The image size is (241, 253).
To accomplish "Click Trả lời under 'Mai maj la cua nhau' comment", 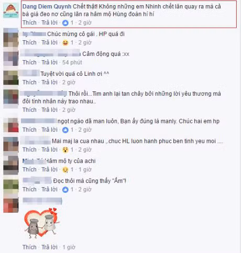I will pos(49,149).
